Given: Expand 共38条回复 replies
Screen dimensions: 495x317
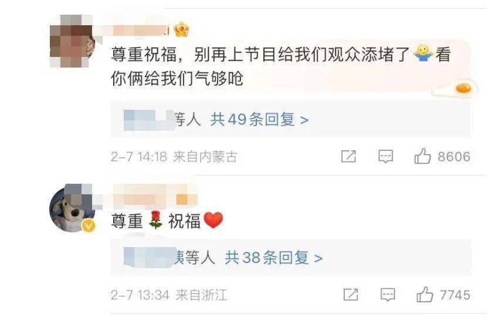Looking at the screenshot, I should coord(273,258).
